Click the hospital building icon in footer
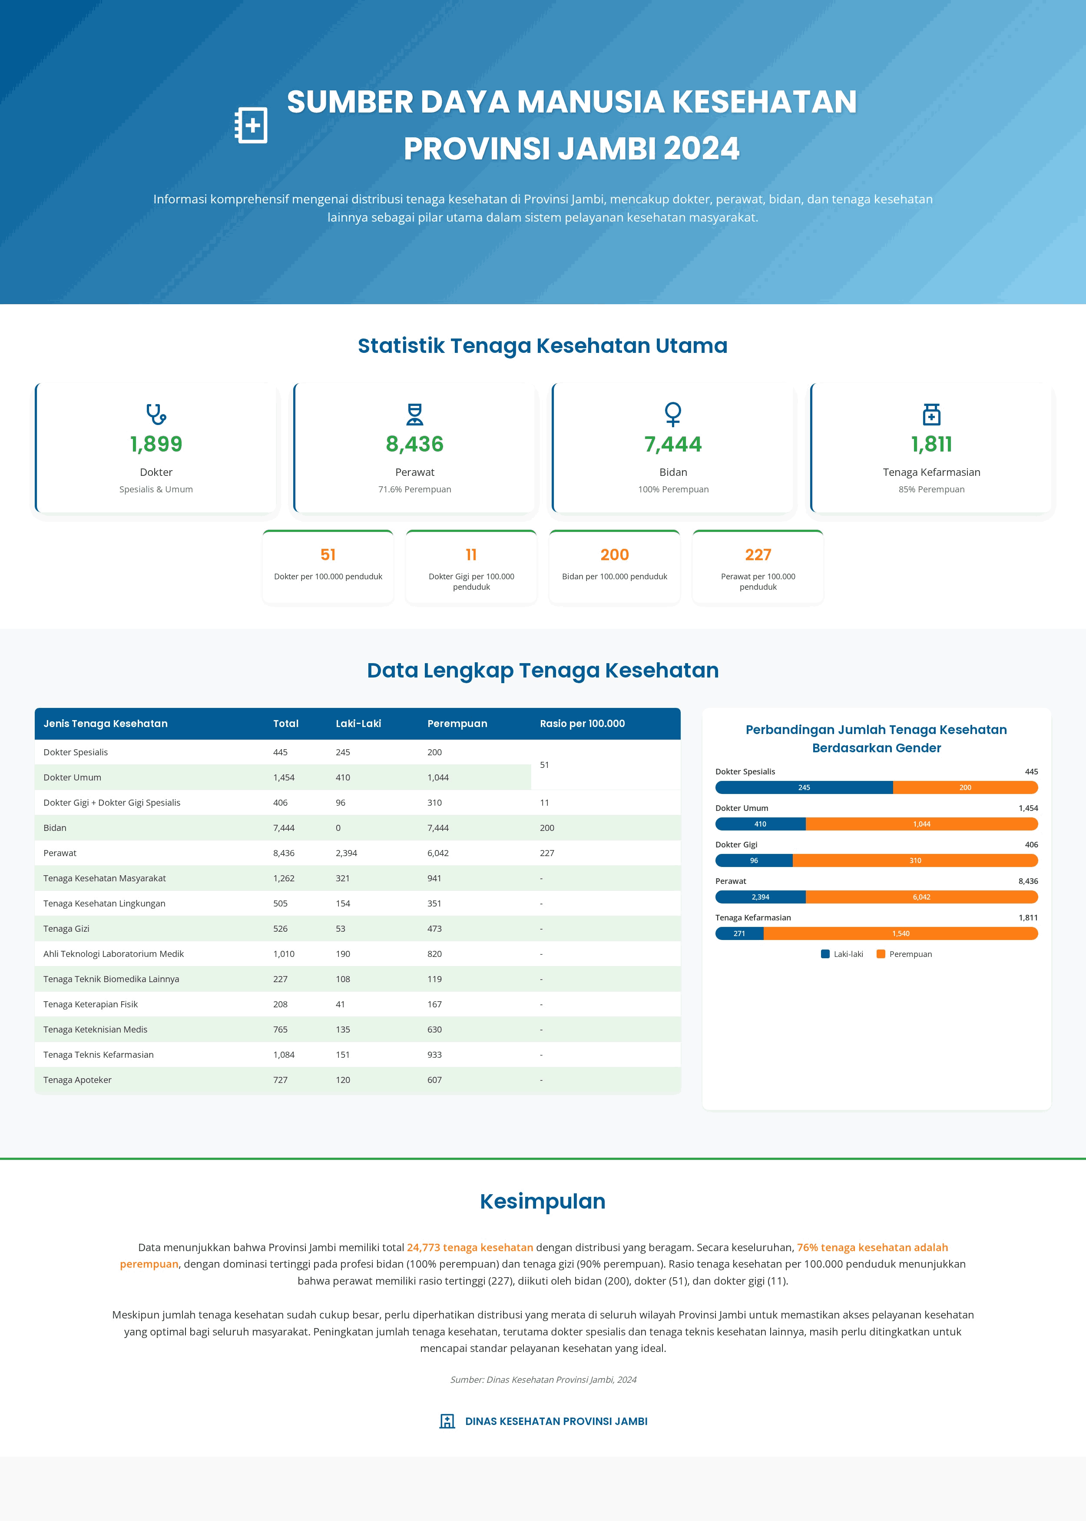Viewport: 1086px width, 1521px height. pyautogui.click(x=447, y=1421)
